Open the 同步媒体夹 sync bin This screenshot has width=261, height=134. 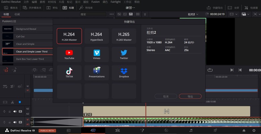(32, 8)
